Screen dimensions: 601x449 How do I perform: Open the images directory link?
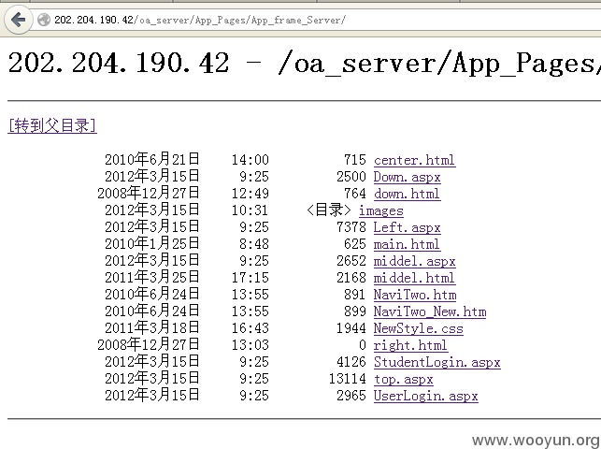[381, 210]
